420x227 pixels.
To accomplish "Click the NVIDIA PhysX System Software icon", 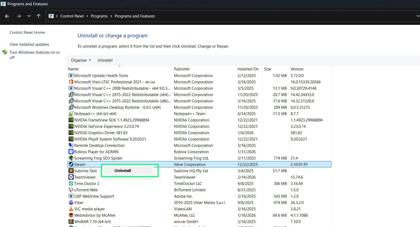I will (x=71, y=139).
